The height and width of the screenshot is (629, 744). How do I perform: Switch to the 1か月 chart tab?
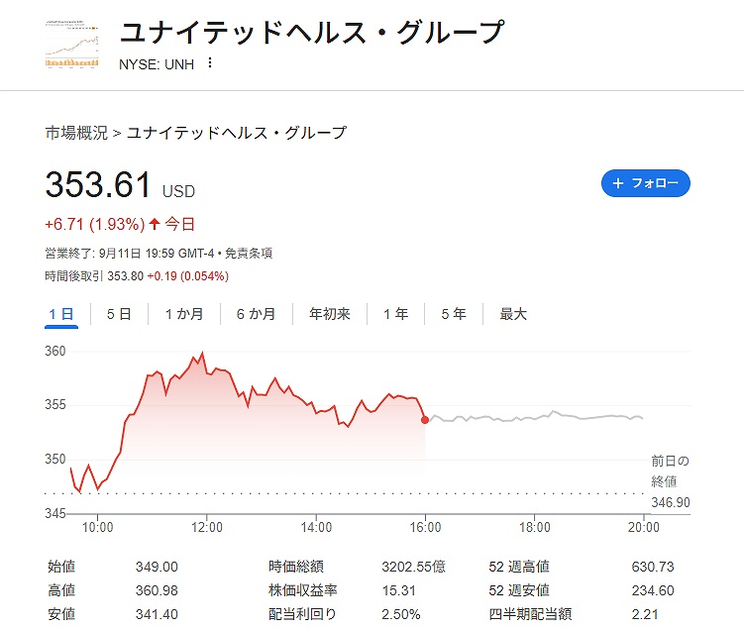click(x=184, y=314)
